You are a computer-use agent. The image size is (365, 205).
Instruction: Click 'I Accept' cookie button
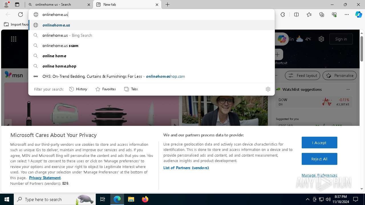coord(319,143)
